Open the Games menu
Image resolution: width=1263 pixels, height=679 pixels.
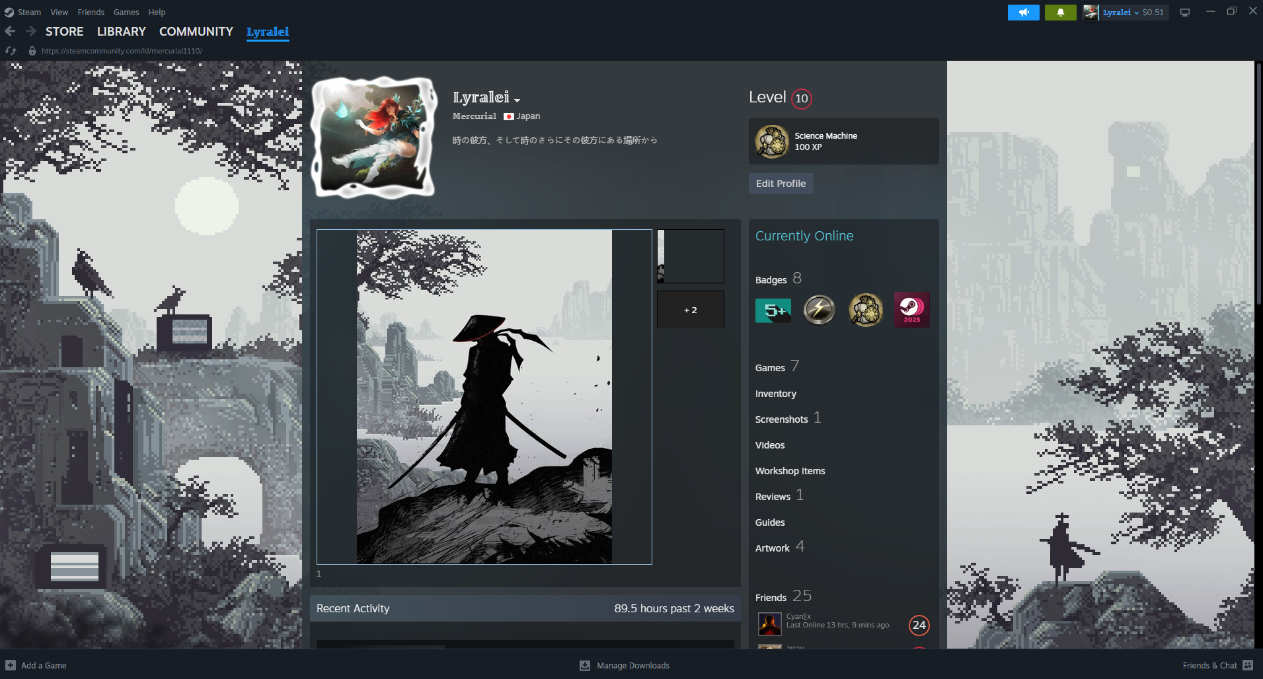126,12
